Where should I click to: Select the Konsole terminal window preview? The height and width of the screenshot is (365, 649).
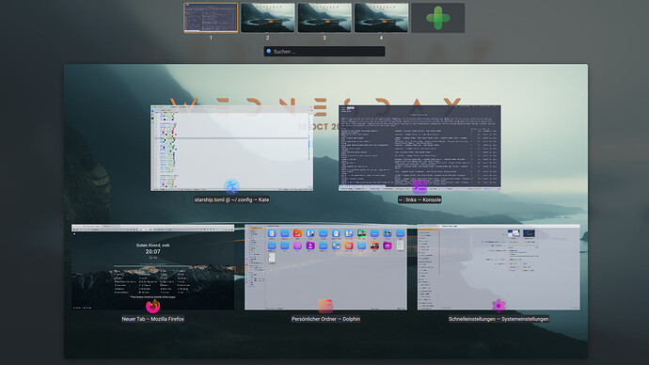coord(419,148)
